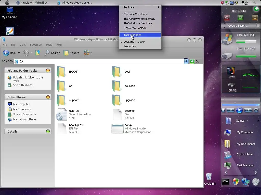Screen dimensions: 261x195
Task: Click the red power icon in sidebar
Action: click(227, 18)
